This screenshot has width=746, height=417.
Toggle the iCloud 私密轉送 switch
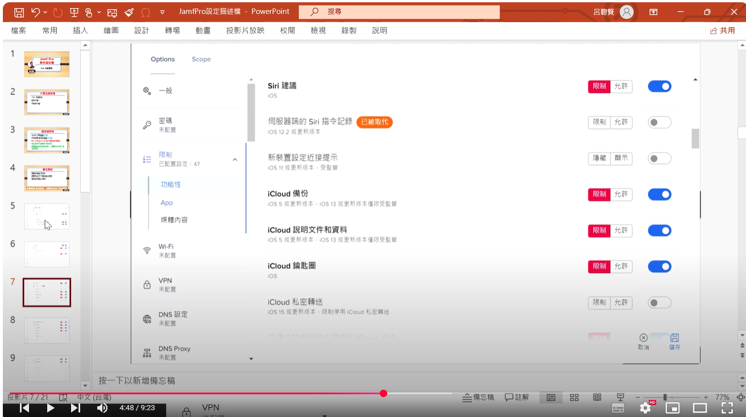coord(660,303)
